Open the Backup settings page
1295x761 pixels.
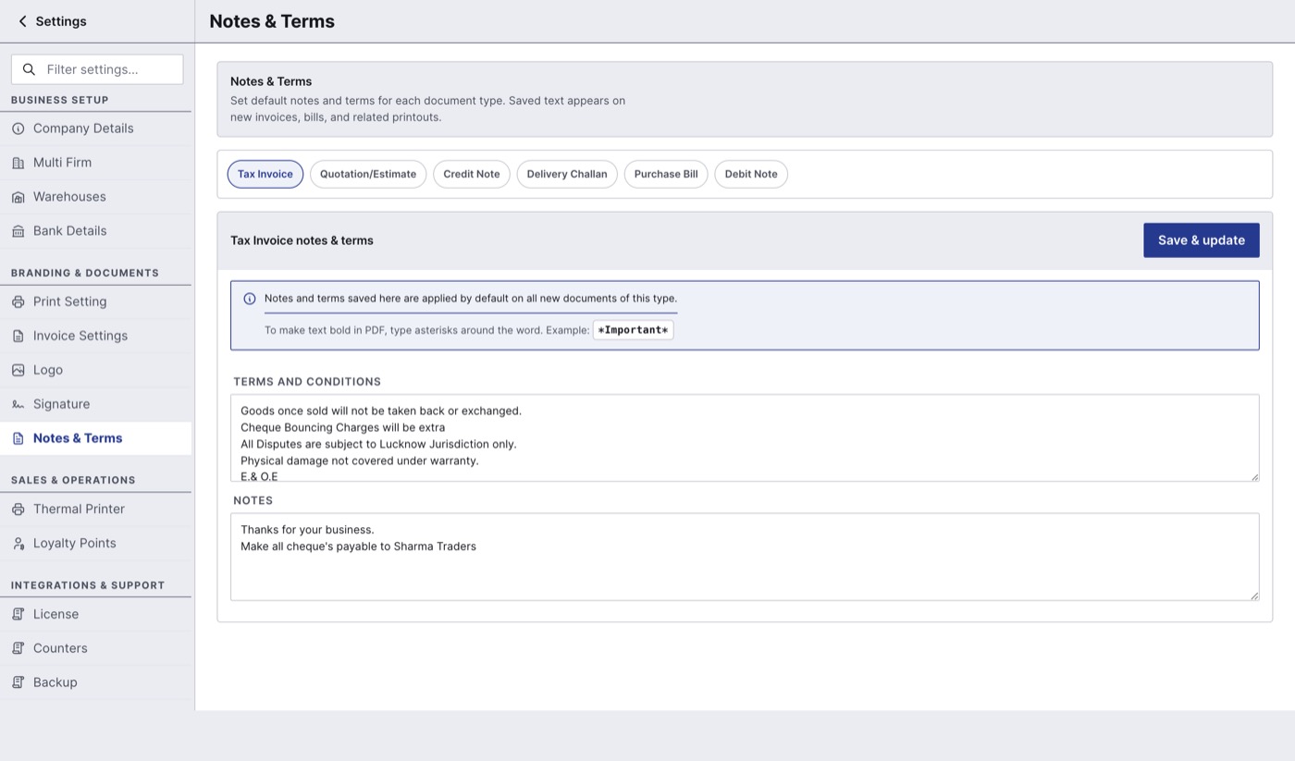click(96, 682)
